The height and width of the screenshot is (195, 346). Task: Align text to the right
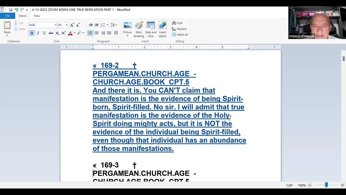click(x=103, y=33)
